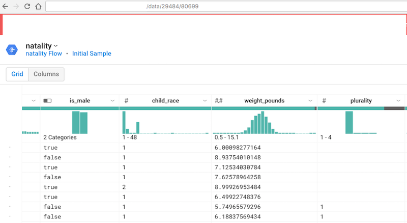Open the Initial Sample link

92,53
